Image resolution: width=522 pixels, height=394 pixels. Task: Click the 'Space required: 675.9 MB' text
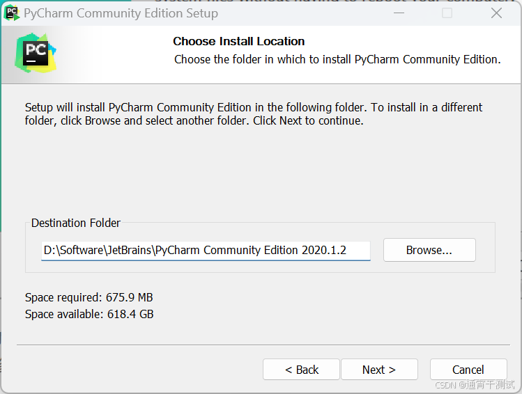(89, 297)
